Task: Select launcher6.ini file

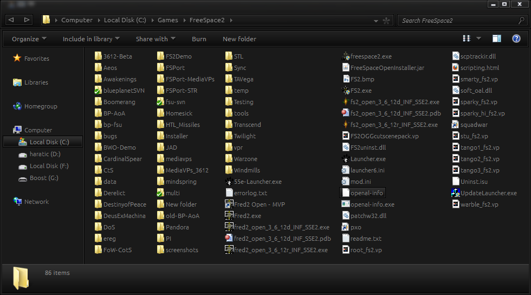Action: click(364, 170)
